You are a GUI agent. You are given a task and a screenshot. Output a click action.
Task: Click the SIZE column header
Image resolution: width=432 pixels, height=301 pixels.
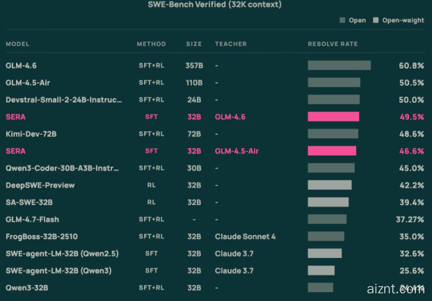[193, 44]
